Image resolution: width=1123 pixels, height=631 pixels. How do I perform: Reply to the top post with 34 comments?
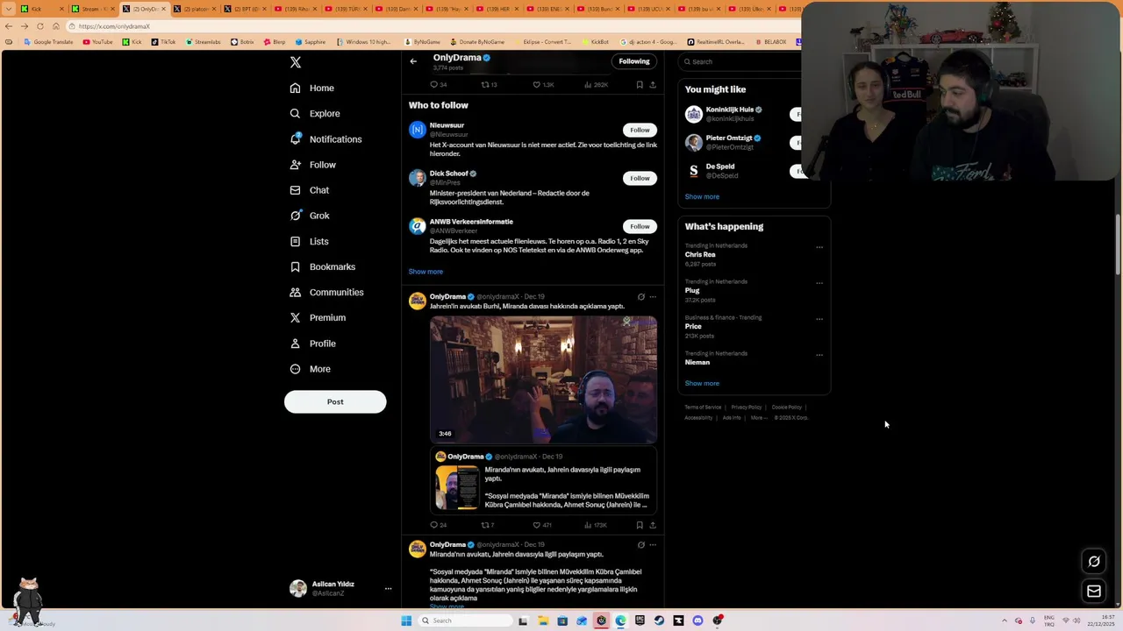(x=439, y=85)
